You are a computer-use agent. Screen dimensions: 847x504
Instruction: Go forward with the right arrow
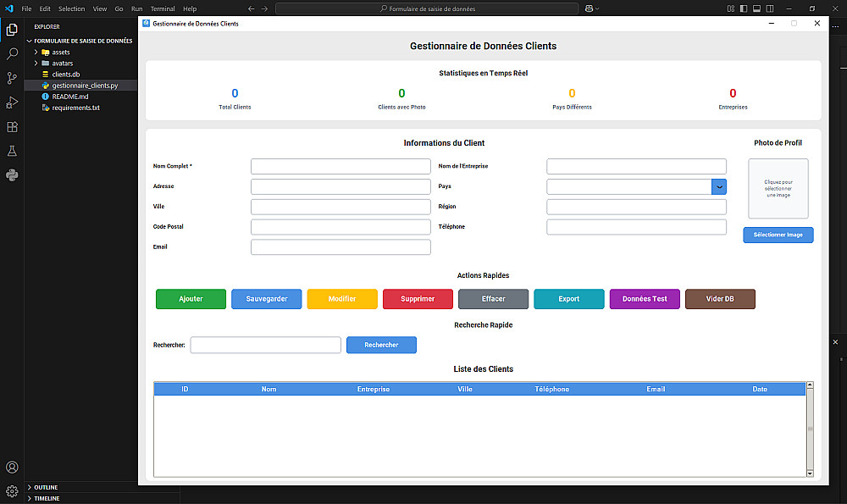click(264, 8)
